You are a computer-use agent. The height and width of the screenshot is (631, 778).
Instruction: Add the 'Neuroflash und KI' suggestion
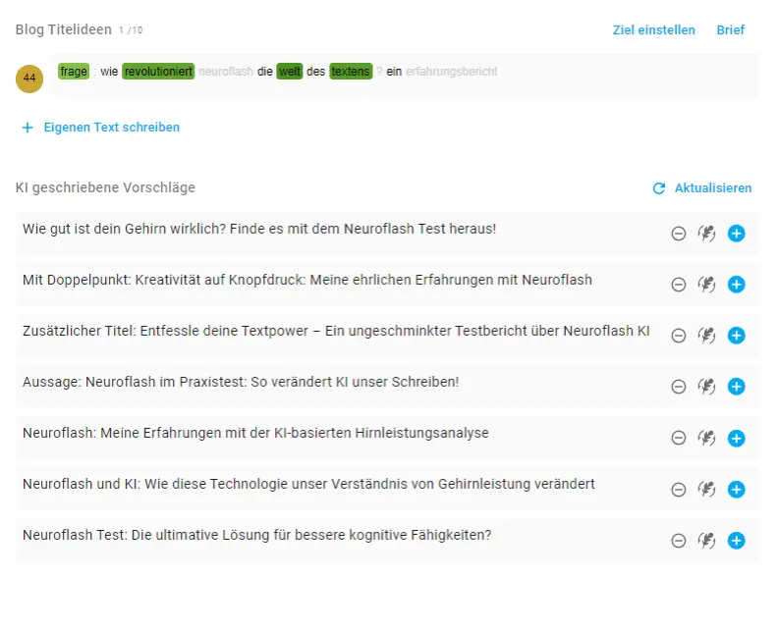(737, 490)
